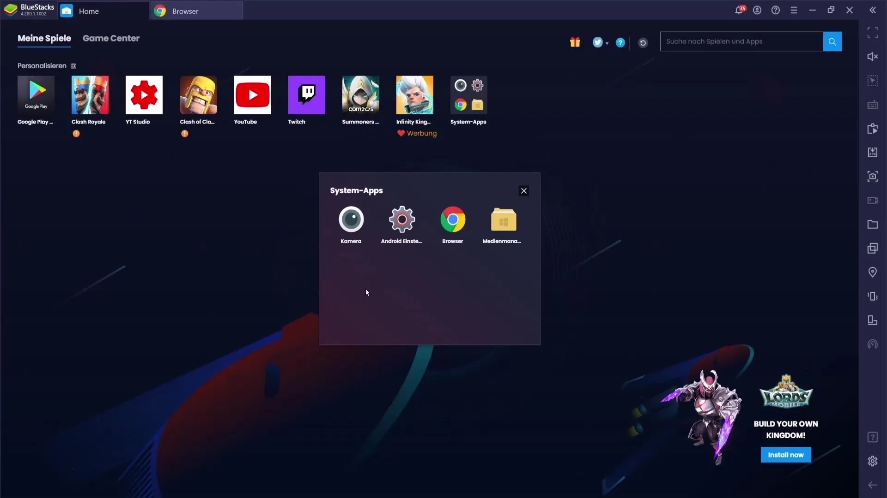Toggle the help question mark icon
This screenshot has width=887, height=498.
pos(620,41)
